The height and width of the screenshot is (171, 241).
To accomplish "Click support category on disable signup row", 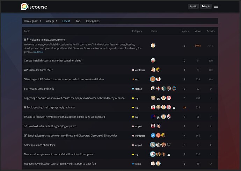I will 137,126.
